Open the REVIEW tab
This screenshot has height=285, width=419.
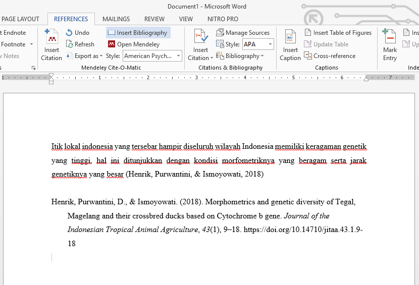pyautogui.click(x=154, y=19)
